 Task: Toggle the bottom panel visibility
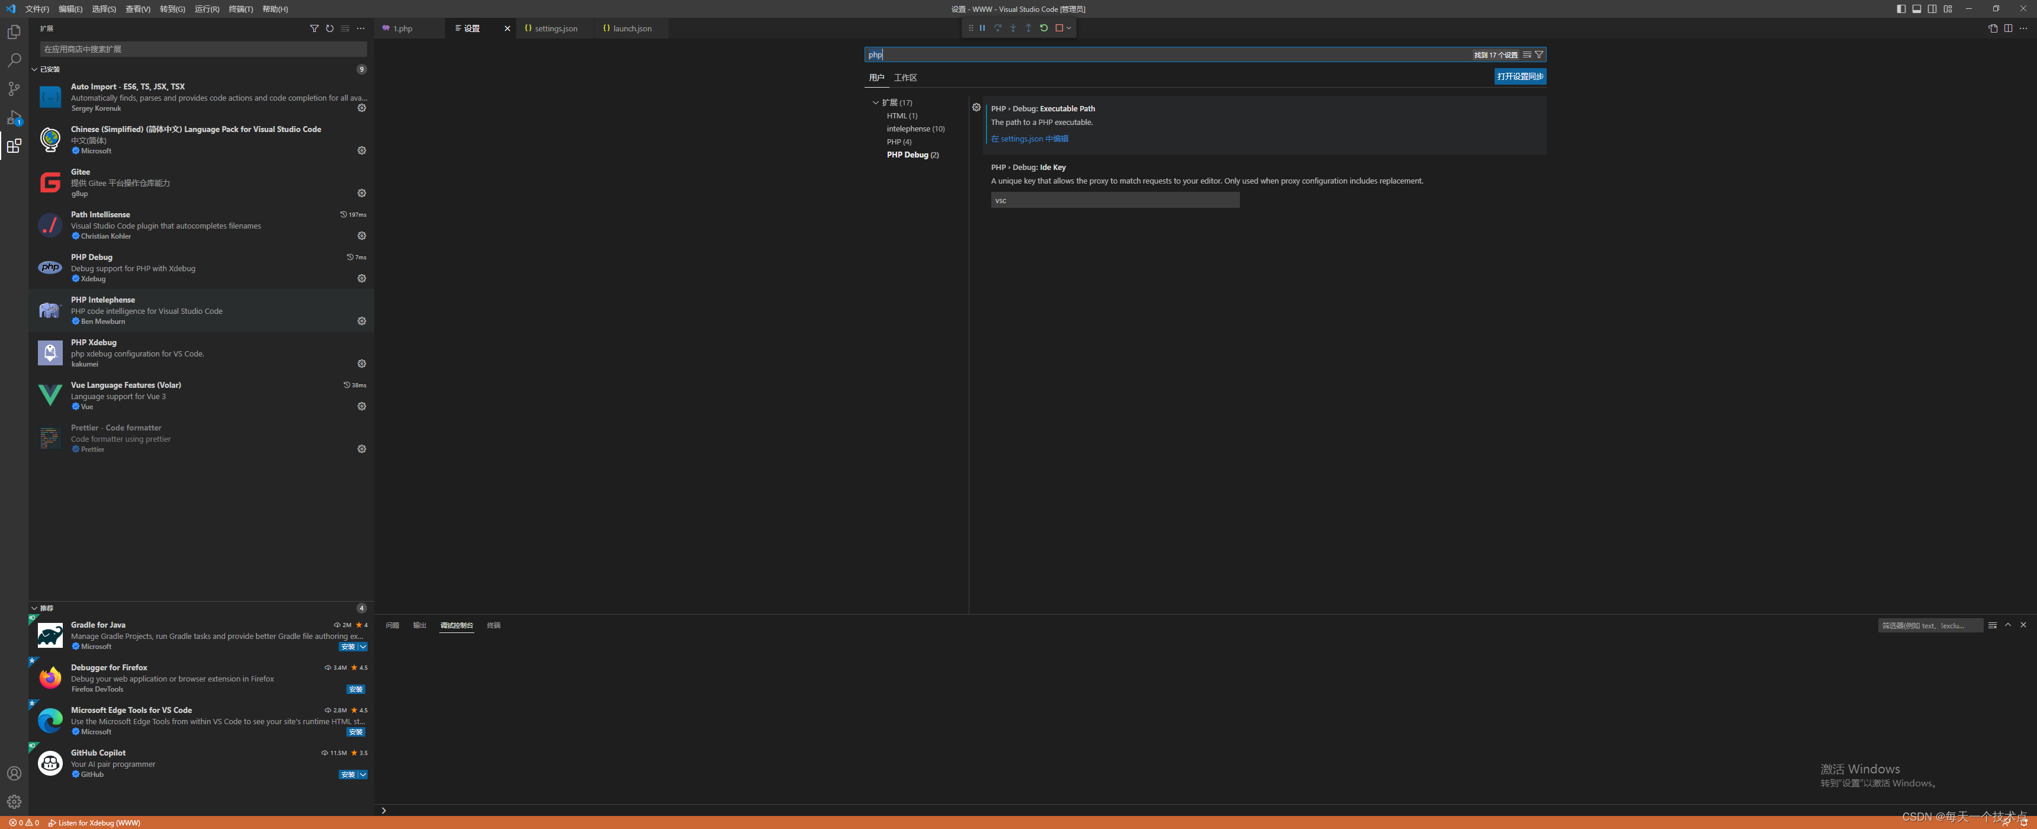point(1916,9)
